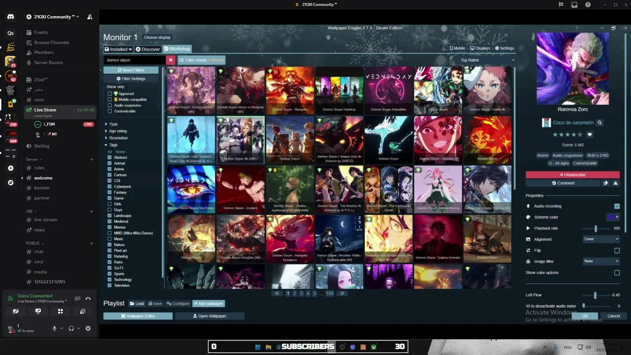Open Mobile in Wallpaper Engine top menu
The height and width of the screenshot is (355, 631).
[457, 48]
